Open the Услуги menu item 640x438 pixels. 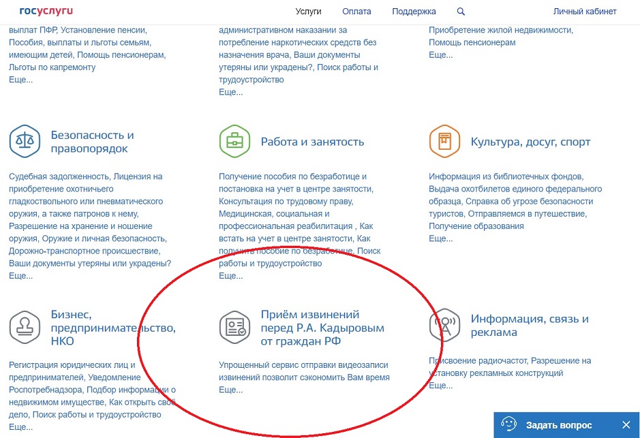[308, 12]
